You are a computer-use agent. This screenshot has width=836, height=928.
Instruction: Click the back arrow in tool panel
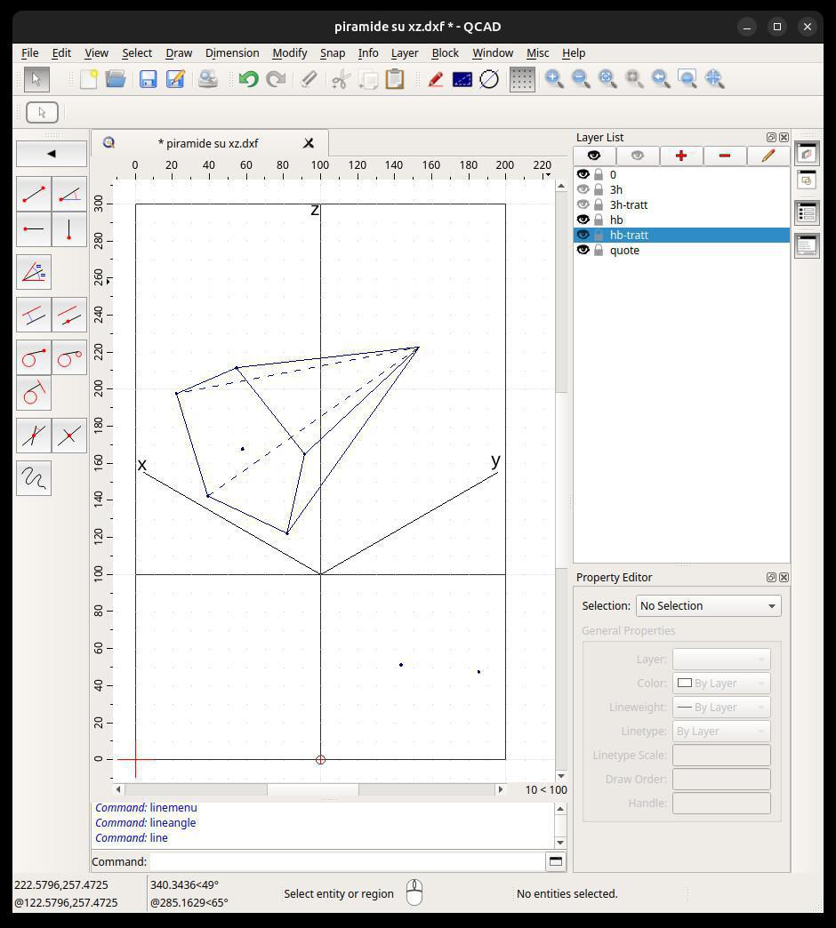tap(52, 154)
